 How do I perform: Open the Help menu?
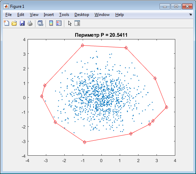click(119, 15)
